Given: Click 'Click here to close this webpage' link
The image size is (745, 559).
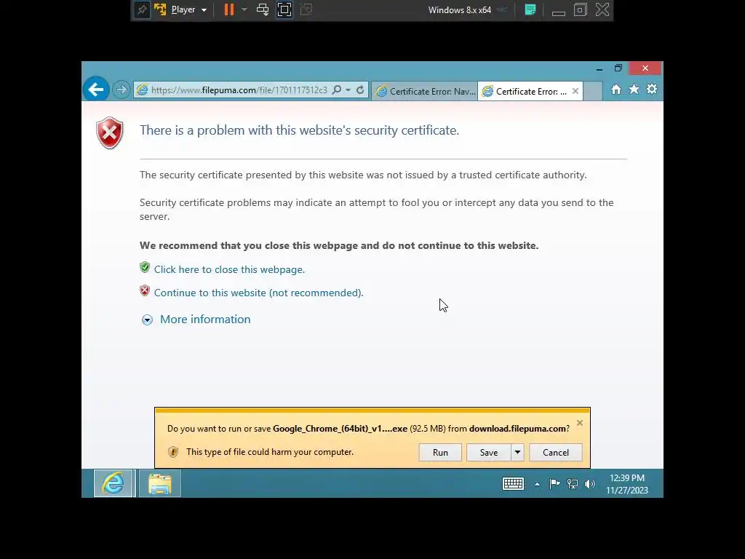Looking at the screenshot, I should click(229, 269).
